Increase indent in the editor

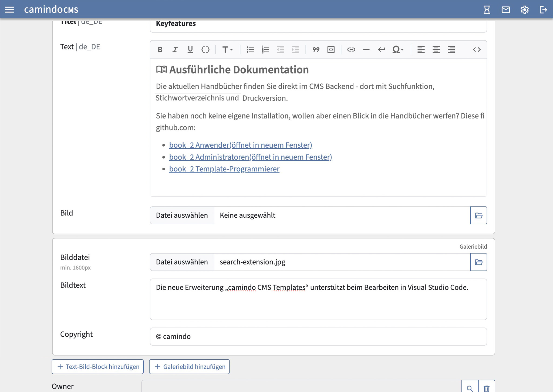coord(296,49)
